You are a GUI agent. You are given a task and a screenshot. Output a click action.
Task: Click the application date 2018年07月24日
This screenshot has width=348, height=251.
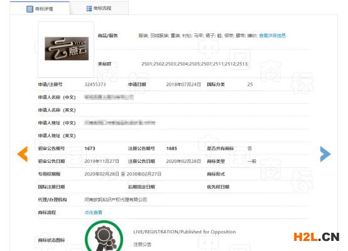click(x=183, y=84)
